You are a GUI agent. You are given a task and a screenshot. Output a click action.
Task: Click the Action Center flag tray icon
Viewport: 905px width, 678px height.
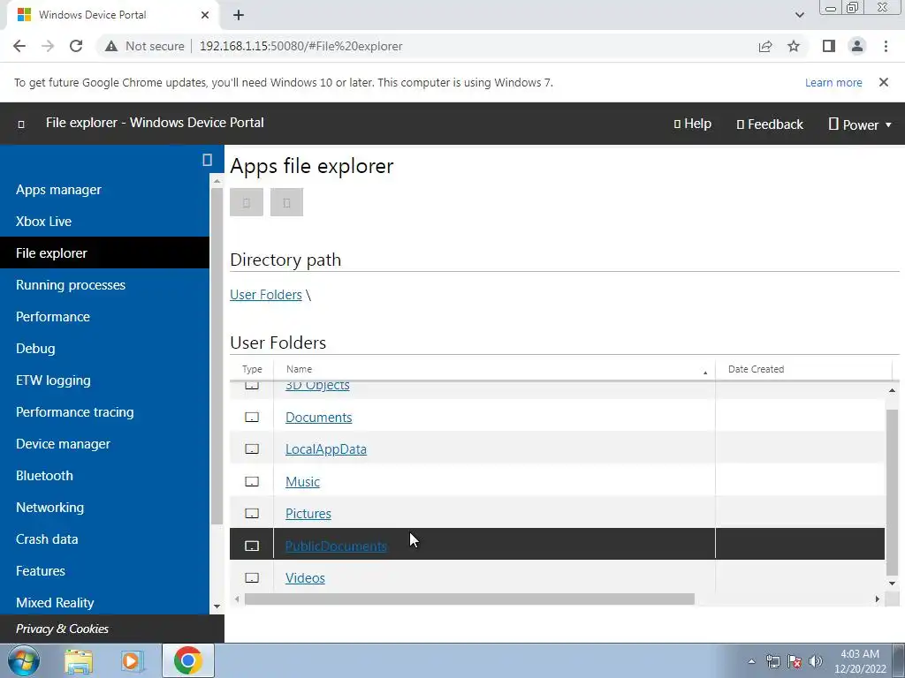(795, 661)
